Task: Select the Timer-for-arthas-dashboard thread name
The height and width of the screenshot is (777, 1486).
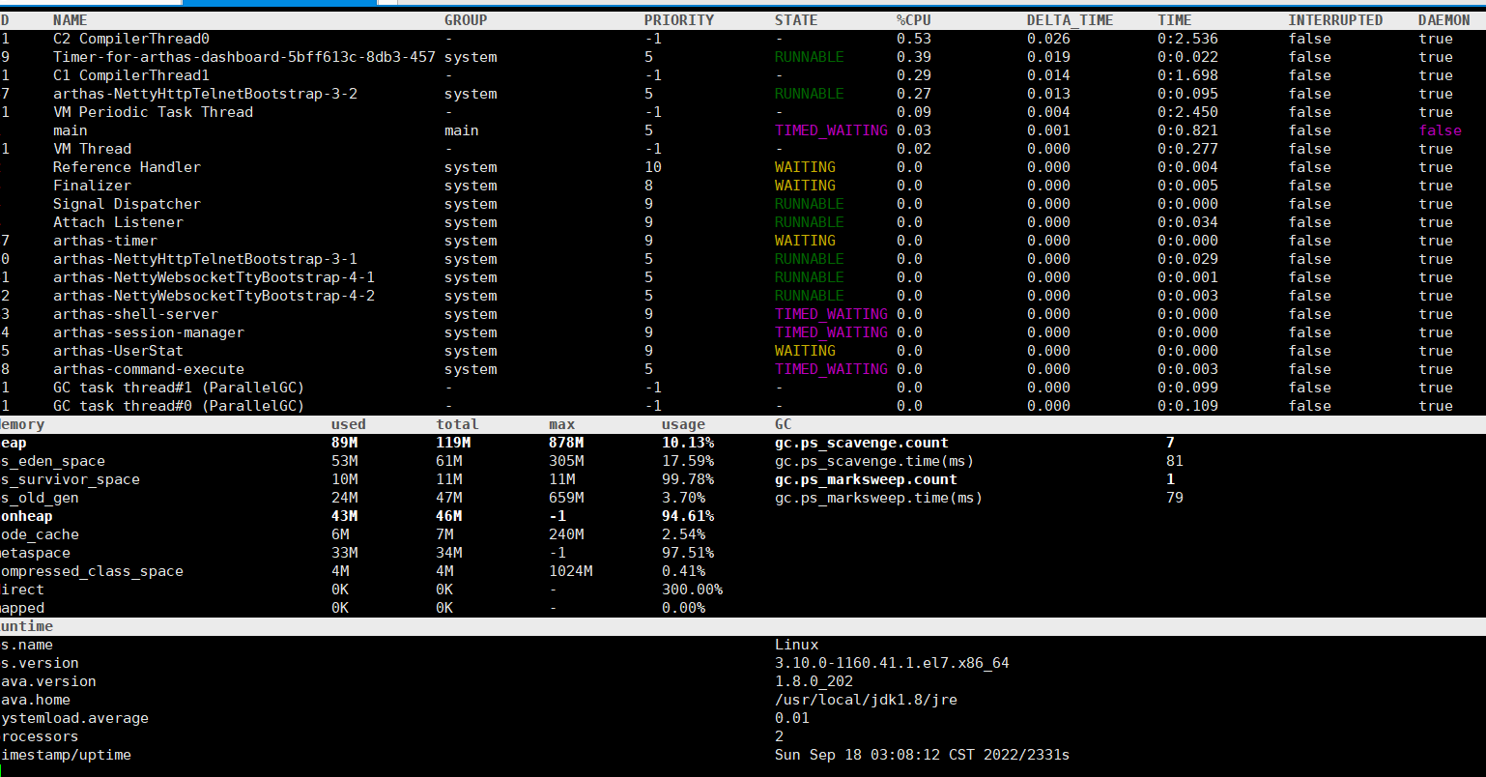Action: click(244, 57)
